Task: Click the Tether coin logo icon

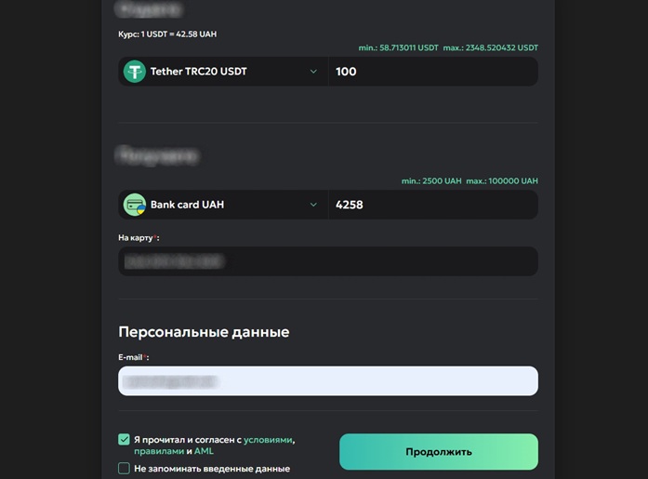Action: (135, 72)
